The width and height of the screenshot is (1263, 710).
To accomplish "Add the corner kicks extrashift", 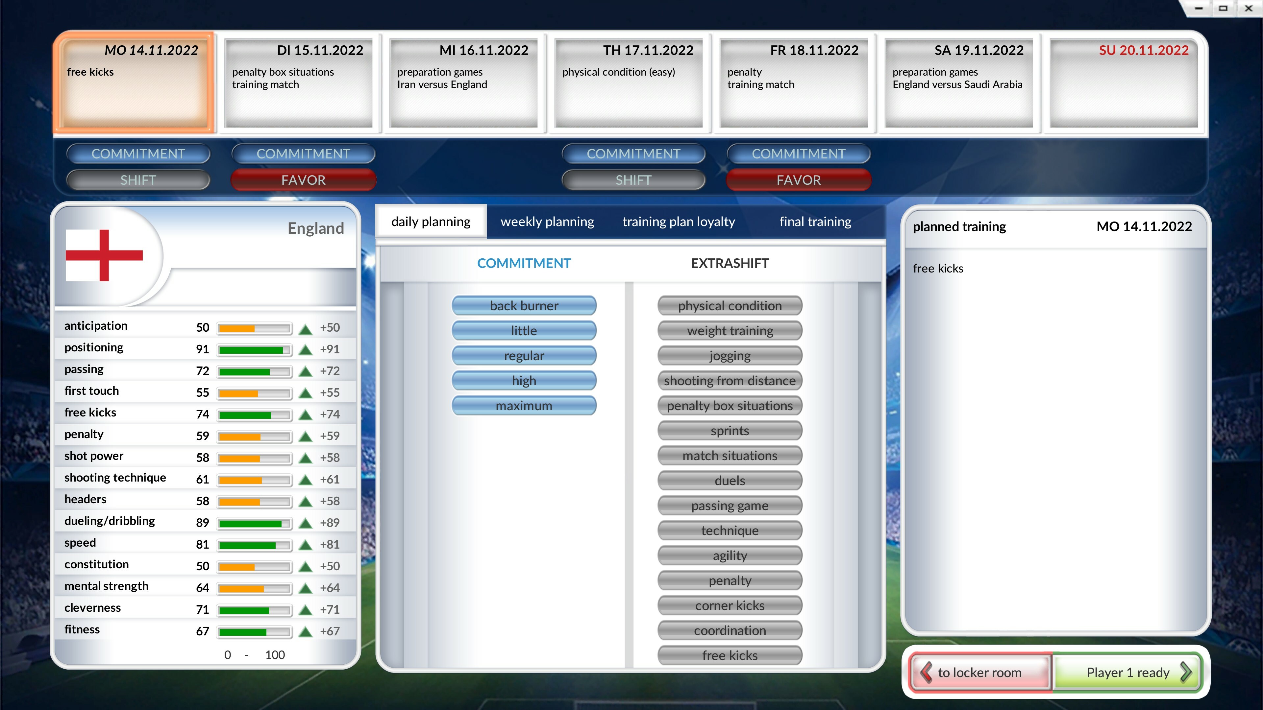I will [730, 605].
